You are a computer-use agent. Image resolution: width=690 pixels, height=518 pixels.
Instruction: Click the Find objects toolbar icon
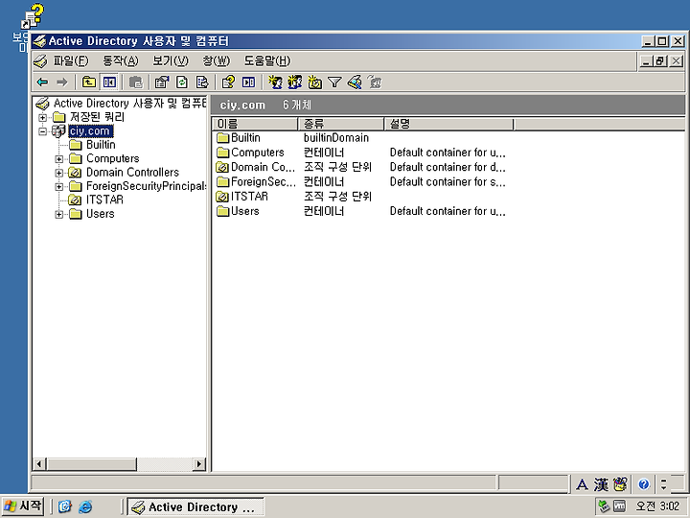click(x=355, y=82)
